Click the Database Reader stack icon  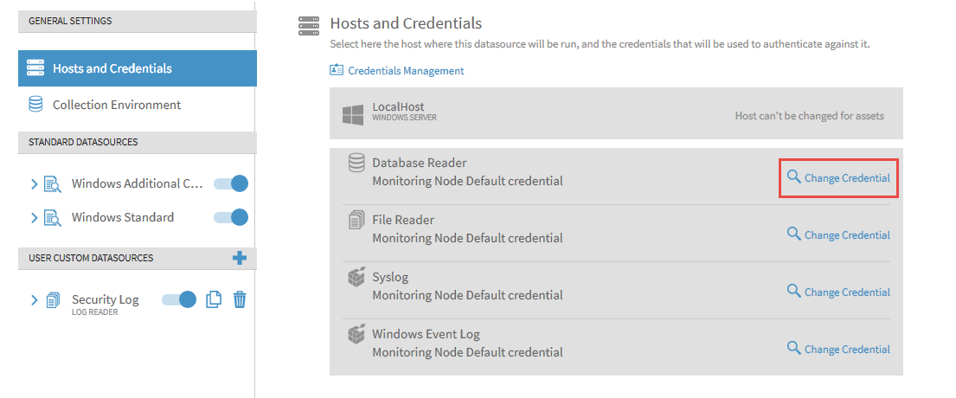[x=356, y=163]
